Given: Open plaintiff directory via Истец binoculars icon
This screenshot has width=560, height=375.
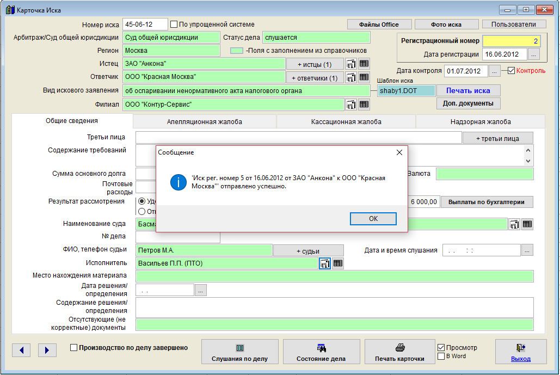Looking at the screenshot, I should tap(351, 64).
